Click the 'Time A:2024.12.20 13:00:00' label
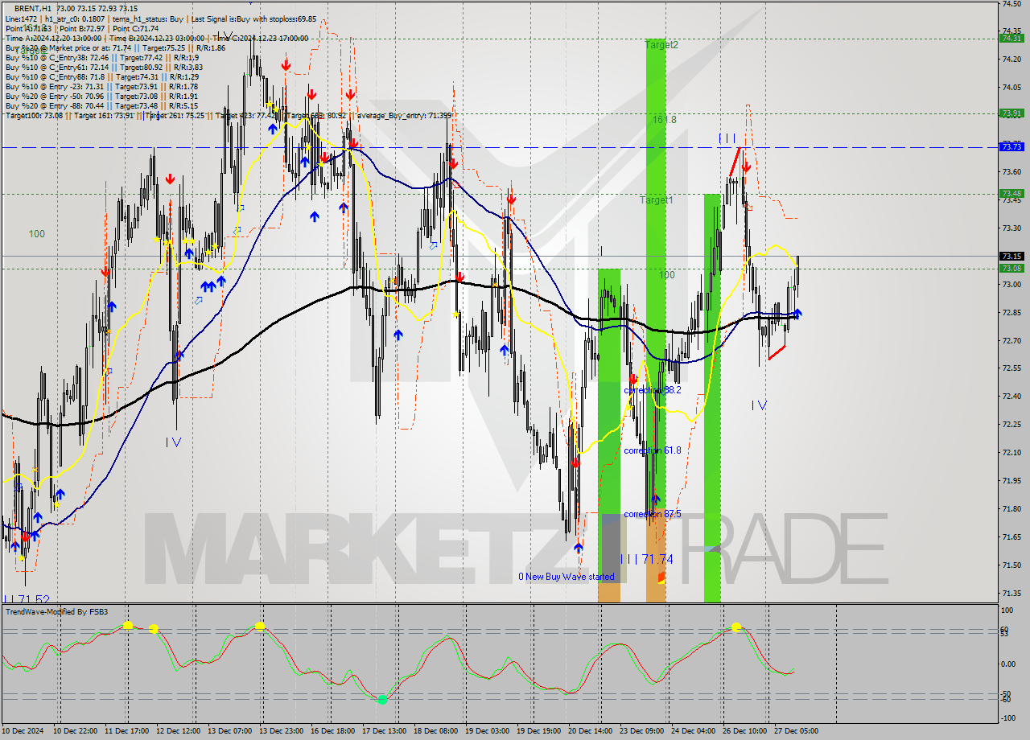 coord(53,38)
